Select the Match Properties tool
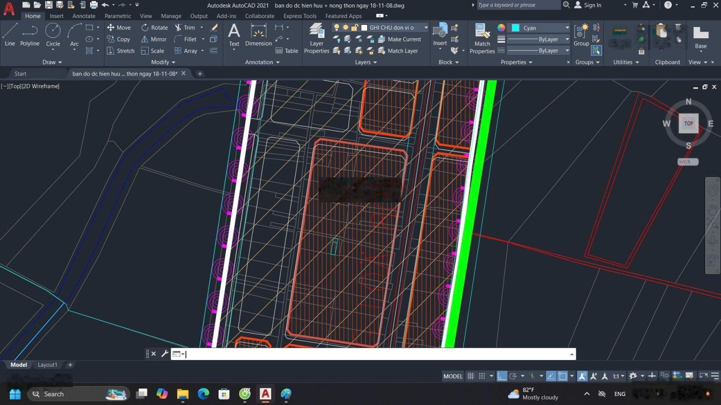The width and height of the screenshot is (721, 405). point(482,39)
